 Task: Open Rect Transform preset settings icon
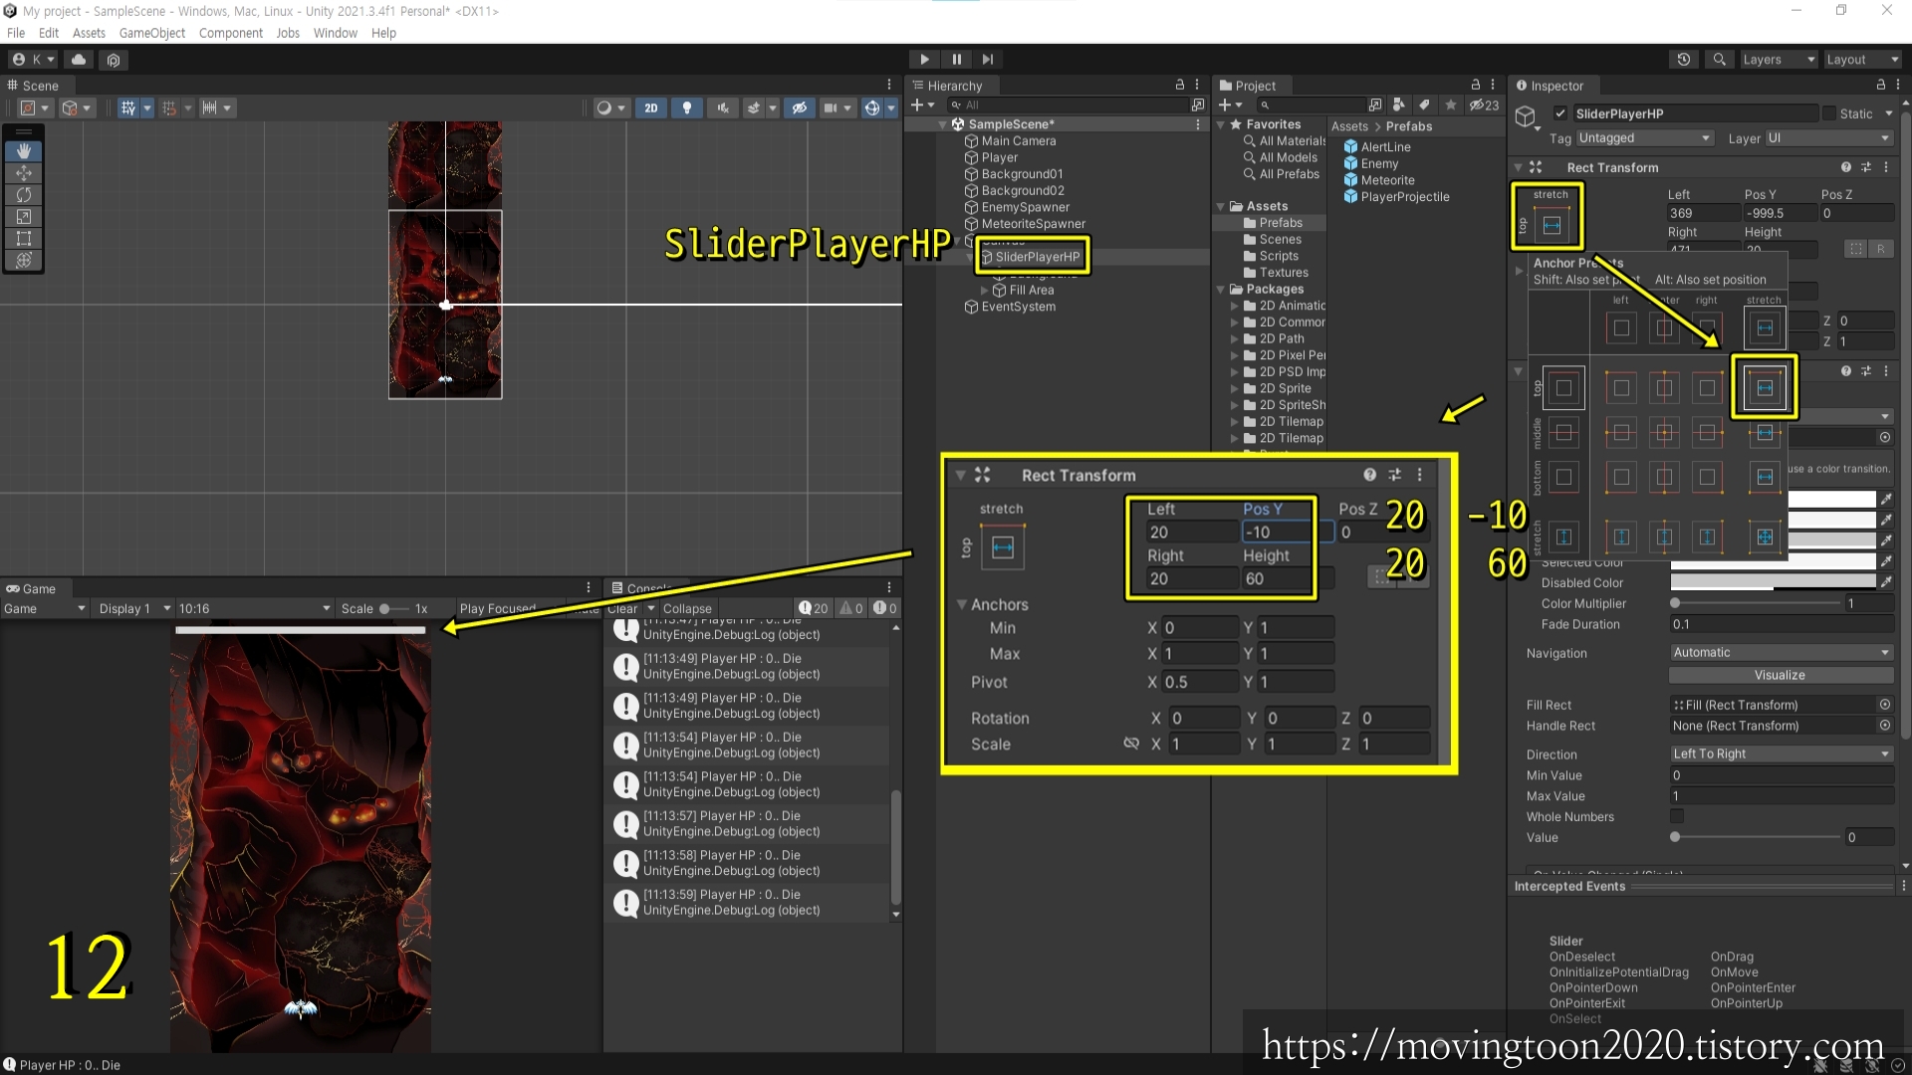click(x=1866, y=167)
